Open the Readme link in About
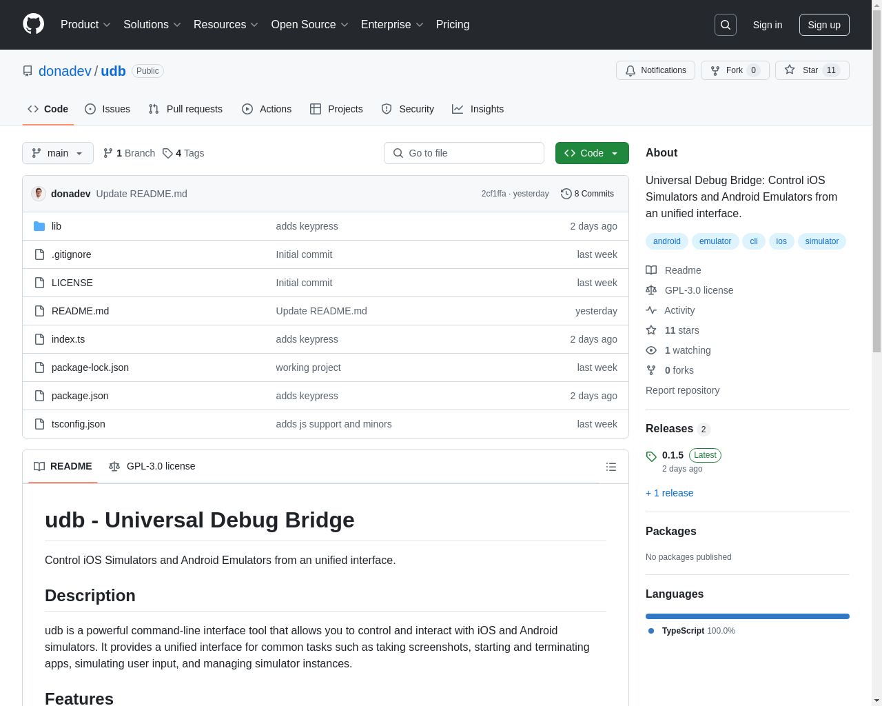 (673, 270)
